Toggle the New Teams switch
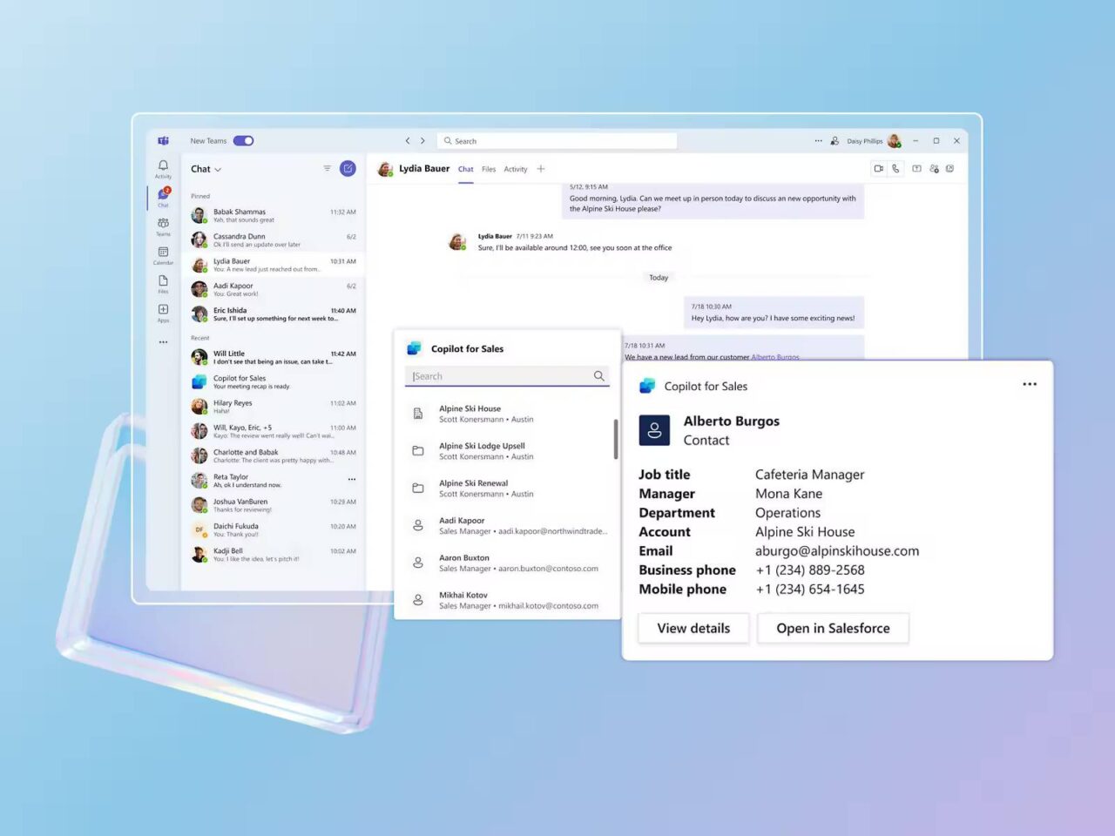Viewport: 1115px width, 836px height. tap(243, 140)
